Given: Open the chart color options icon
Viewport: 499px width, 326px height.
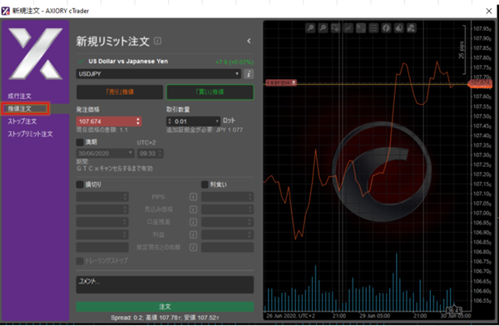Looking at the screenshot, I should pos(398,28).
